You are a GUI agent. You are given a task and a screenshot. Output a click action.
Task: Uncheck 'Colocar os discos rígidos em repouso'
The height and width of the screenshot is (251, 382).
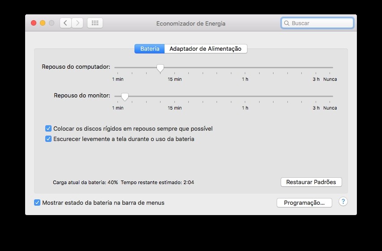(x=48, y=128)
